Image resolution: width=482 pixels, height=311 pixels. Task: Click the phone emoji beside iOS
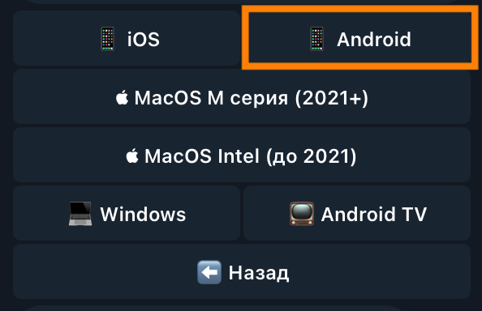pyautogui.click(x=108, y=39)
